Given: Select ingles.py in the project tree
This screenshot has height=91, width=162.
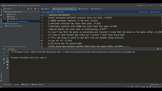Looking at the screenshot, I should 12,16.
